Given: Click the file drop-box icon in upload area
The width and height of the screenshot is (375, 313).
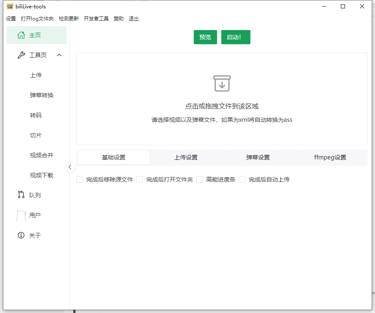Looking at the screenshot, I should point(222,83).
